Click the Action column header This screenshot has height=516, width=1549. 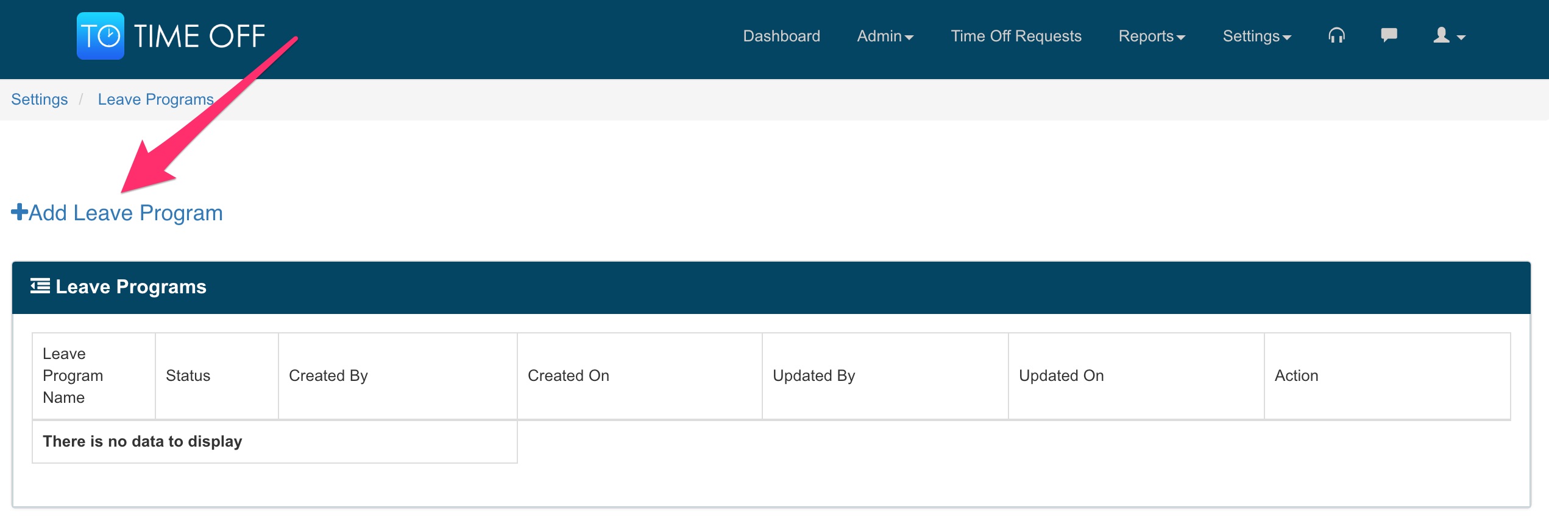[x=1296, y=375]
